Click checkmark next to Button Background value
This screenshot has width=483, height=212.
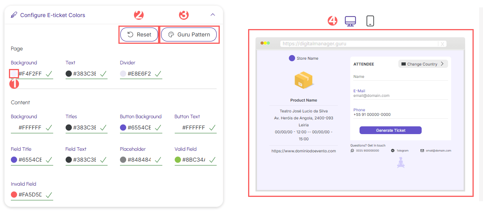[158, 127]
